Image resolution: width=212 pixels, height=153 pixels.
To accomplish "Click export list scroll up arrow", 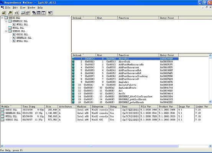I will coord(210,55).
